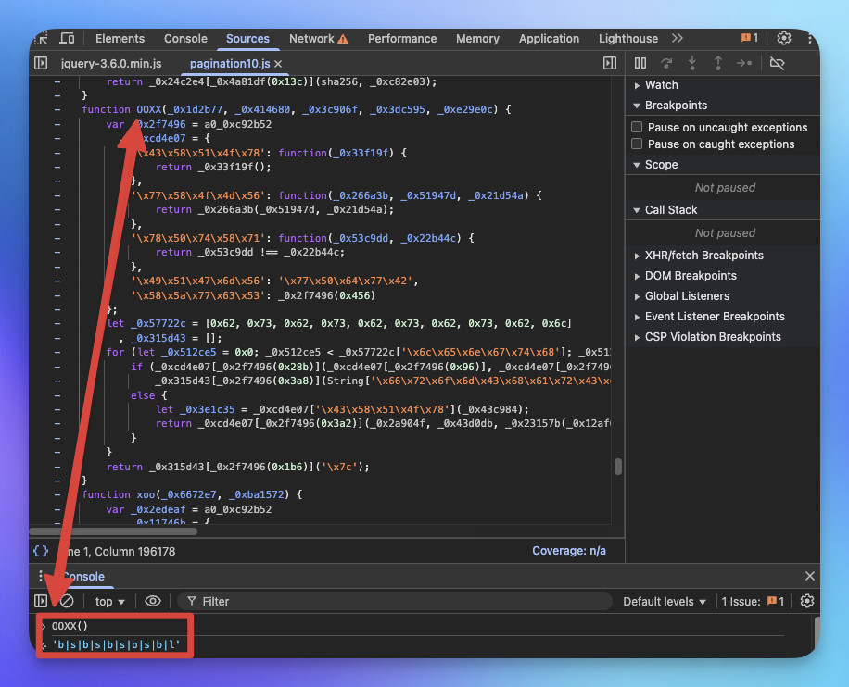Activate the inspect element picker icon
This screenshot has width=849, height=687.
41,39
